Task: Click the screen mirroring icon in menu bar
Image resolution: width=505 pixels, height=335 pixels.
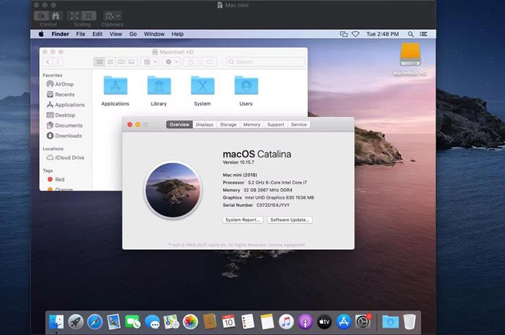Action: (x=343, y=34)
